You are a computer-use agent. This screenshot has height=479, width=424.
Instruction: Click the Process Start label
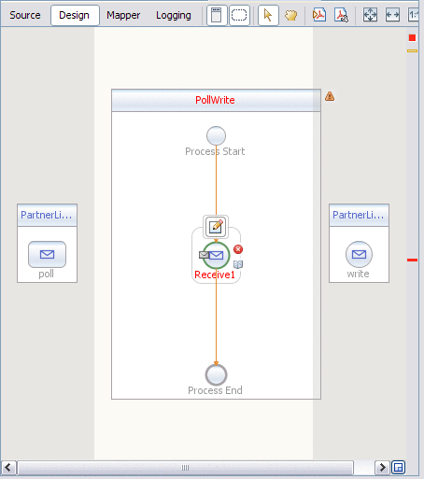click(x=215, y=151)
